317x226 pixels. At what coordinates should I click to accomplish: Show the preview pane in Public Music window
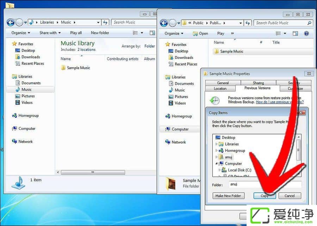coord(295,33)
